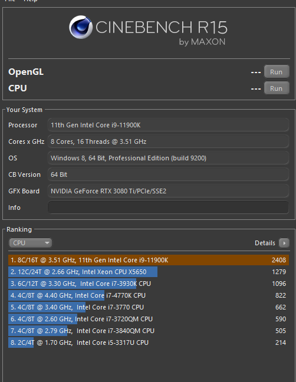296x382 pixels.
Task: Run the CPU benchmark
Action: 277,88
